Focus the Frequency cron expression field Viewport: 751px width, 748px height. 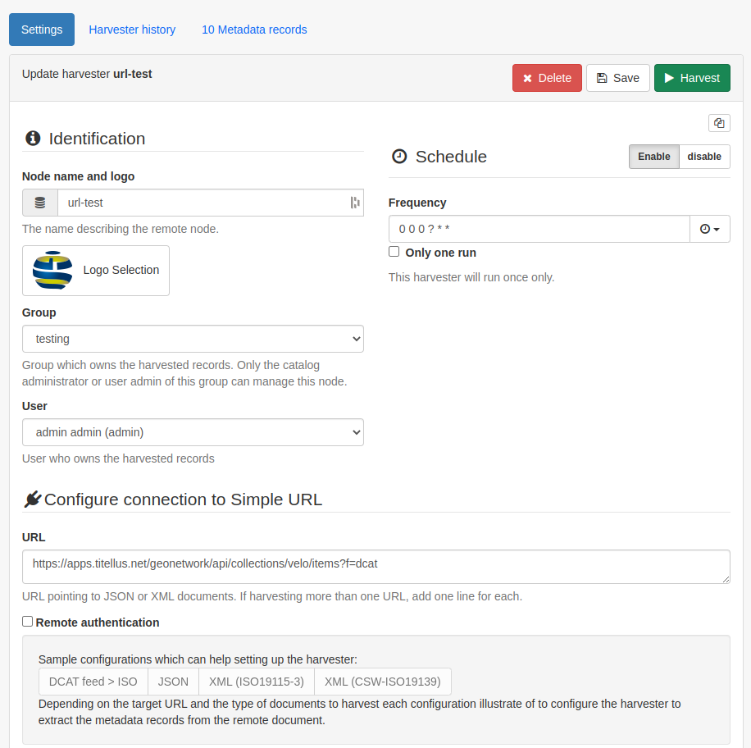[539, 229]
